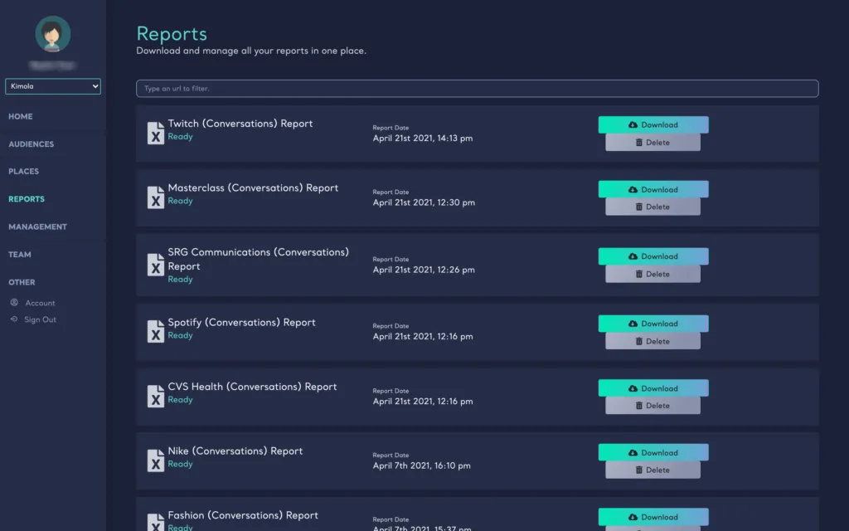849x531 pixels.
Task: Click the Sign Out arrow icon
Action: click(14, 319)
